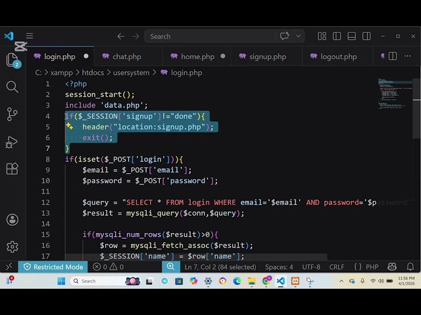Open Snipping Tool from the taskbar
The image size is (421, 315).
pyautogui.click(x=310, y=281)
